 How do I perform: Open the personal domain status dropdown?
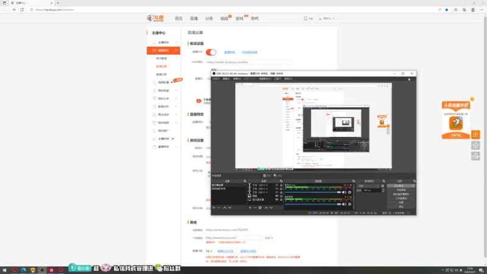(269, 238)
